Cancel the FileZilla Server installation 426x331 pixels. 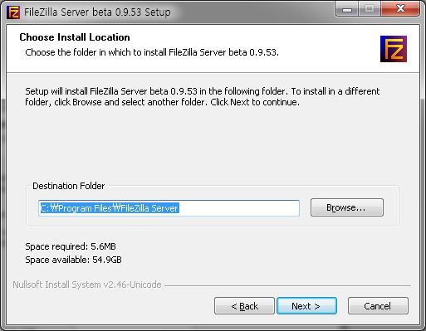tap(378, 306)
